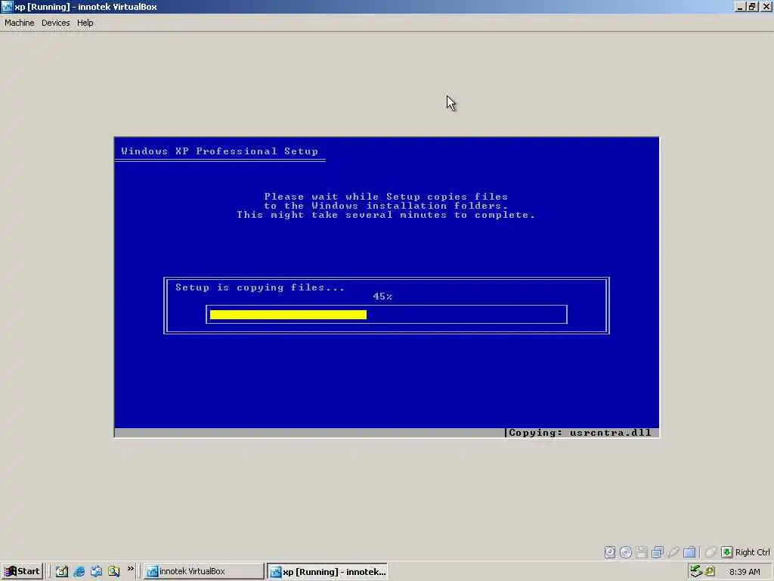Click the VirtualBox window title bar icon
The height and width of the screenshot is (581, 774).
click(x=7, y=7)
